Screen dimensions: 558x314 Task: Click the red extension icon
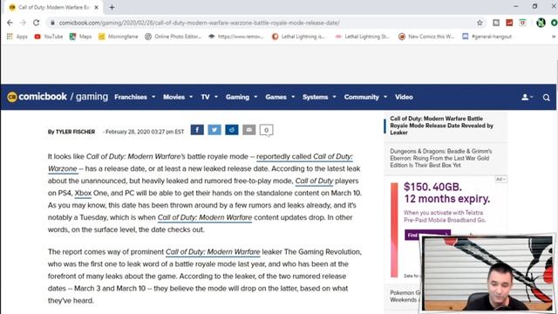point(509,23)
